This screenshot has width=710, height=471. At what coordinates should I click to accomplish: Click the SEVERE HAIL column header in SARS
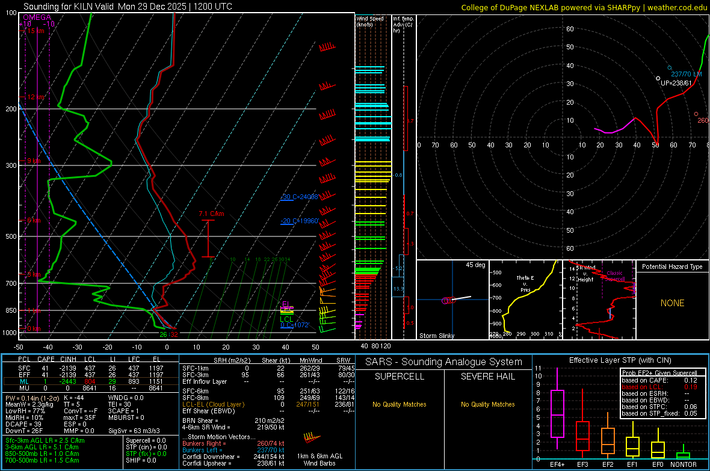click(x=487, y=377)
